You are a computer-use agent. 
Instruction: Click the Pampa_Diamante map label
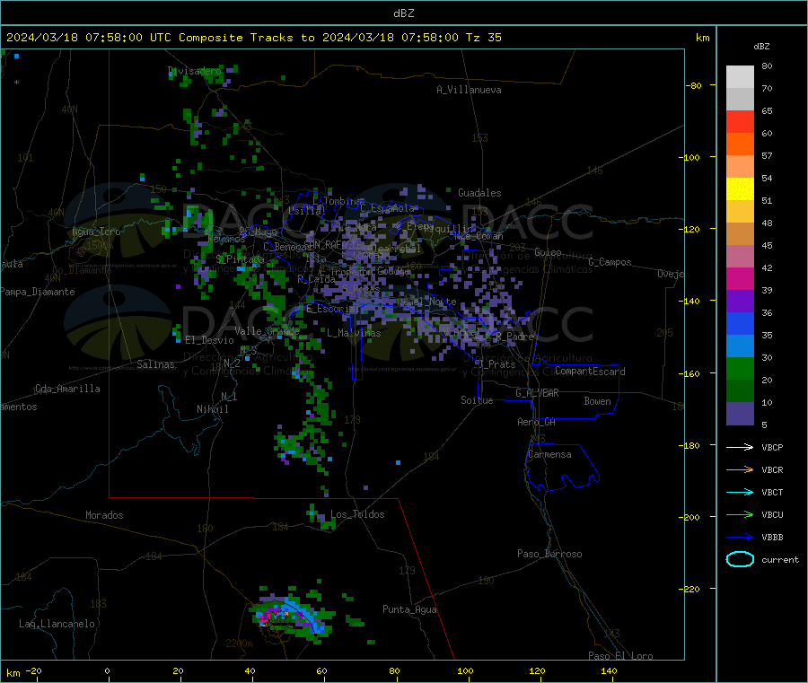[x=37, y=292]
